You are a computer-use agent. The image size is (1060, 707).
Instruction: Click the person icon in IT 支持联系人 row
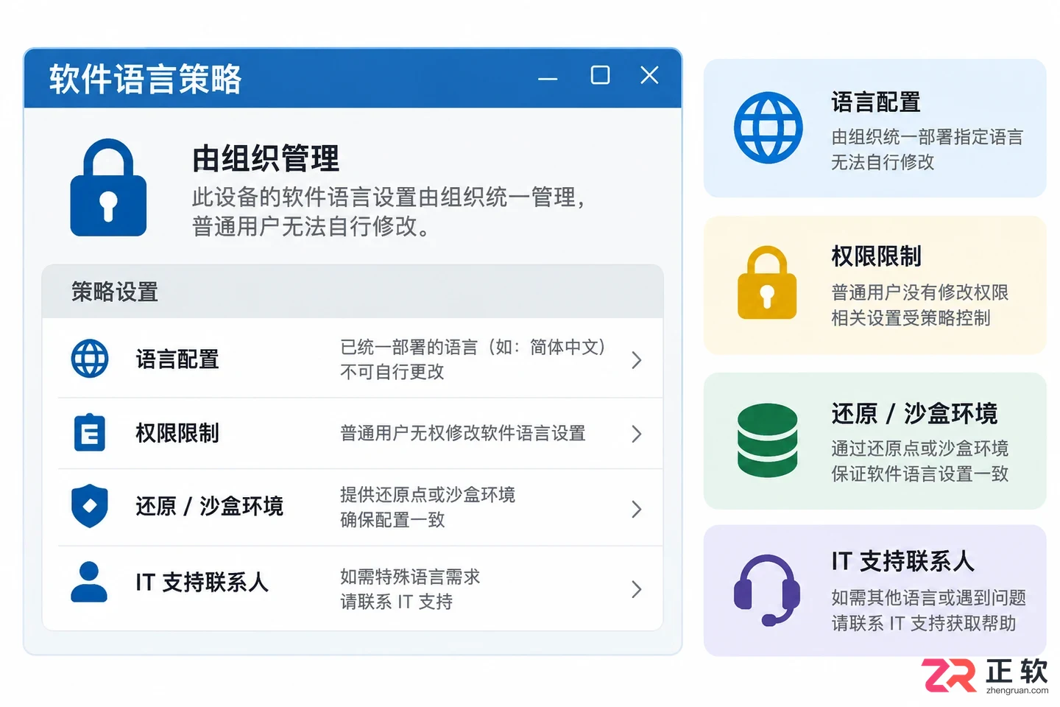pos(89,582)
